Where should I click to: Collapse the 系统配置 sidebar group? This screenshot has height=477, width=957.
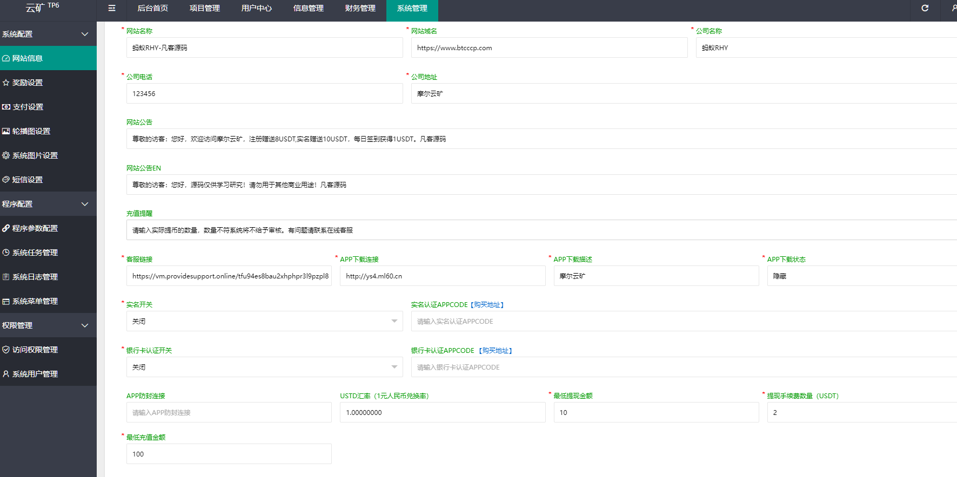tap(84, 34)
